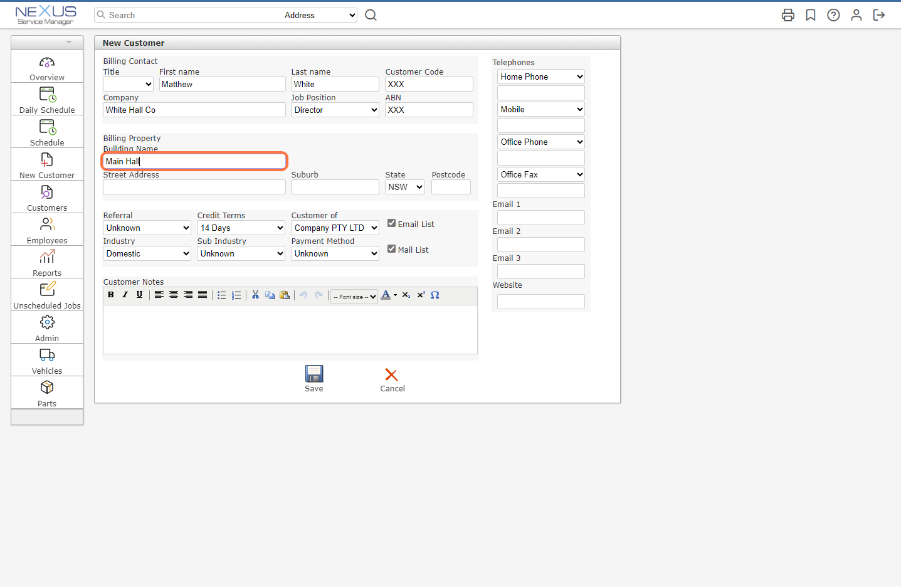
Task: Open Customers in the sidebar
Action: [x=47, y=199]
